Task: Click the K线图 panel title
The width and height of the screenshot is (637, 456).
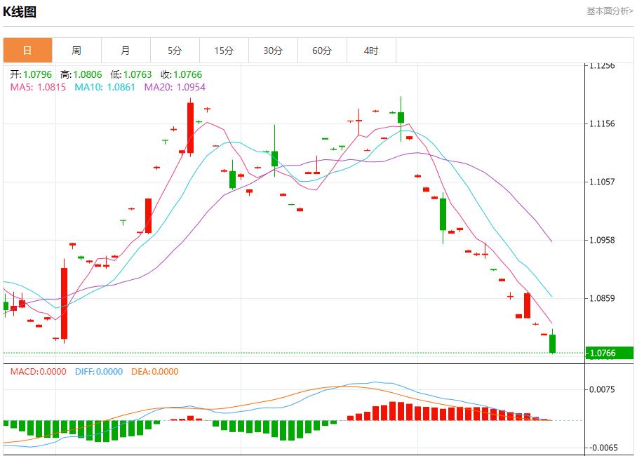Action: pyautogui.click(x=20, y=12)
